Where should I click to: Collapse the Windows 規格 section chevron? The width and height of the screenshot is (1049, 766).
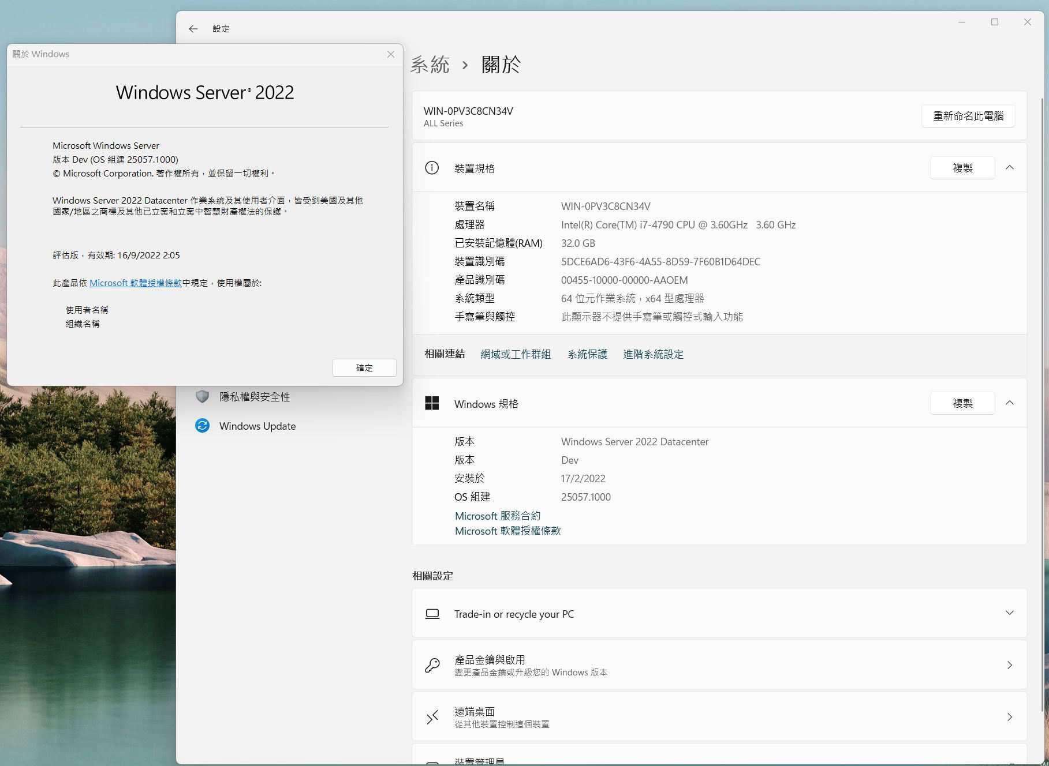click(x=1010, y=403)
